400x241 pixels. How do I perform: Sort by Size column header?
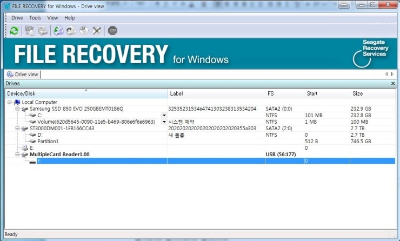pyautogui.click(x=373, y=93)
